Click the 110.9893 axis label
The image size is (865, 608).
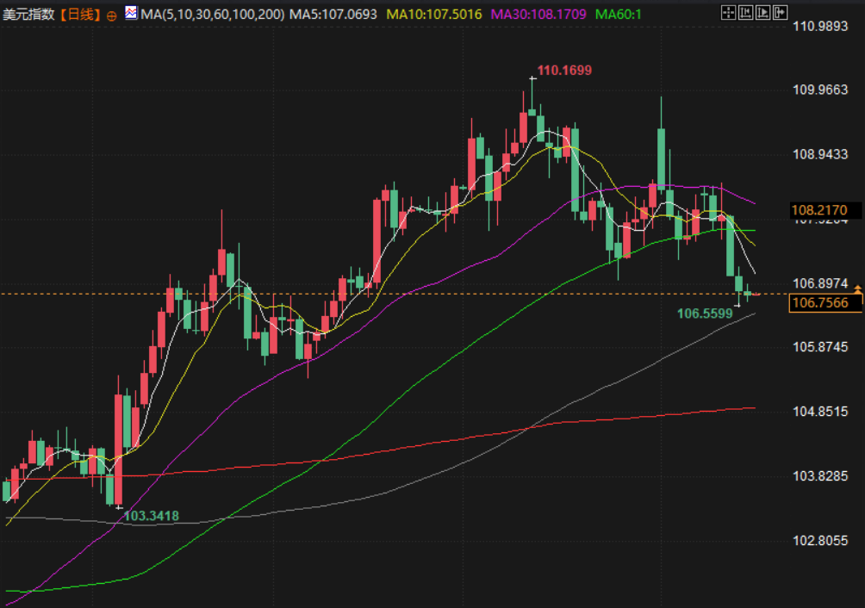coord(820,26)
